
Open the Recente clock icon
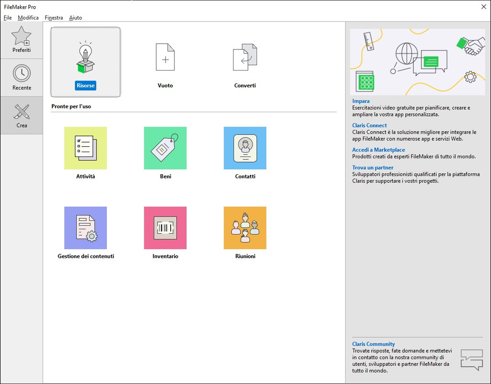pos(22,73)
